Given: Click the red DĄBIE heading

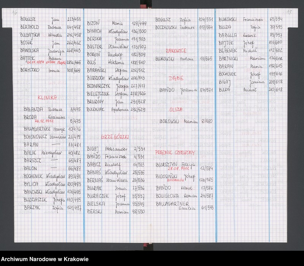Looking at the screenshot, I should click(176, 78).
